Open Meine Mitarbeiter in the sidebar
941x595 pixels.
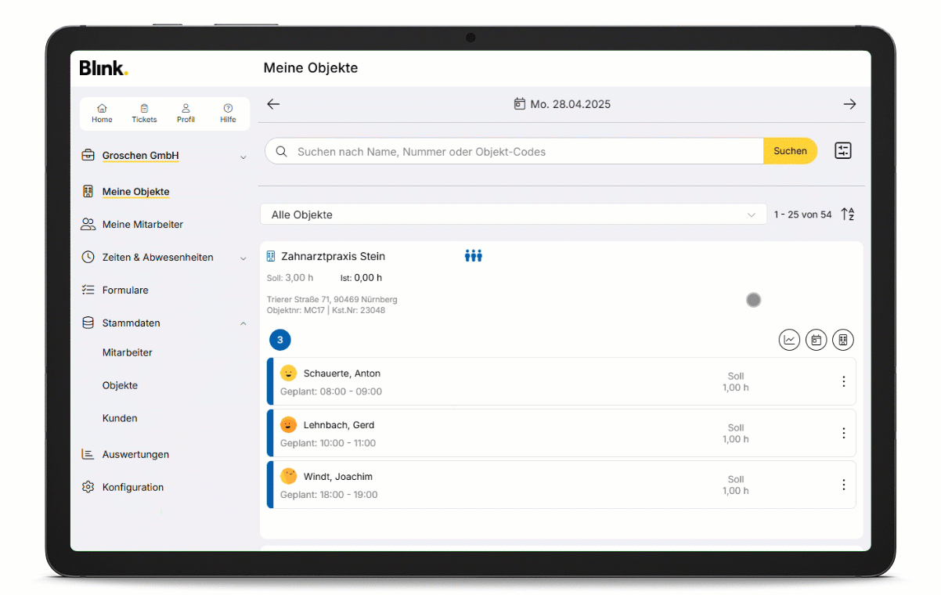[142, 225]
